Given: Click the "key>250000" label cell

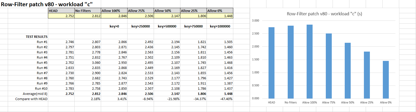Looking at the screenshot, I should click(x=140, y=26).
